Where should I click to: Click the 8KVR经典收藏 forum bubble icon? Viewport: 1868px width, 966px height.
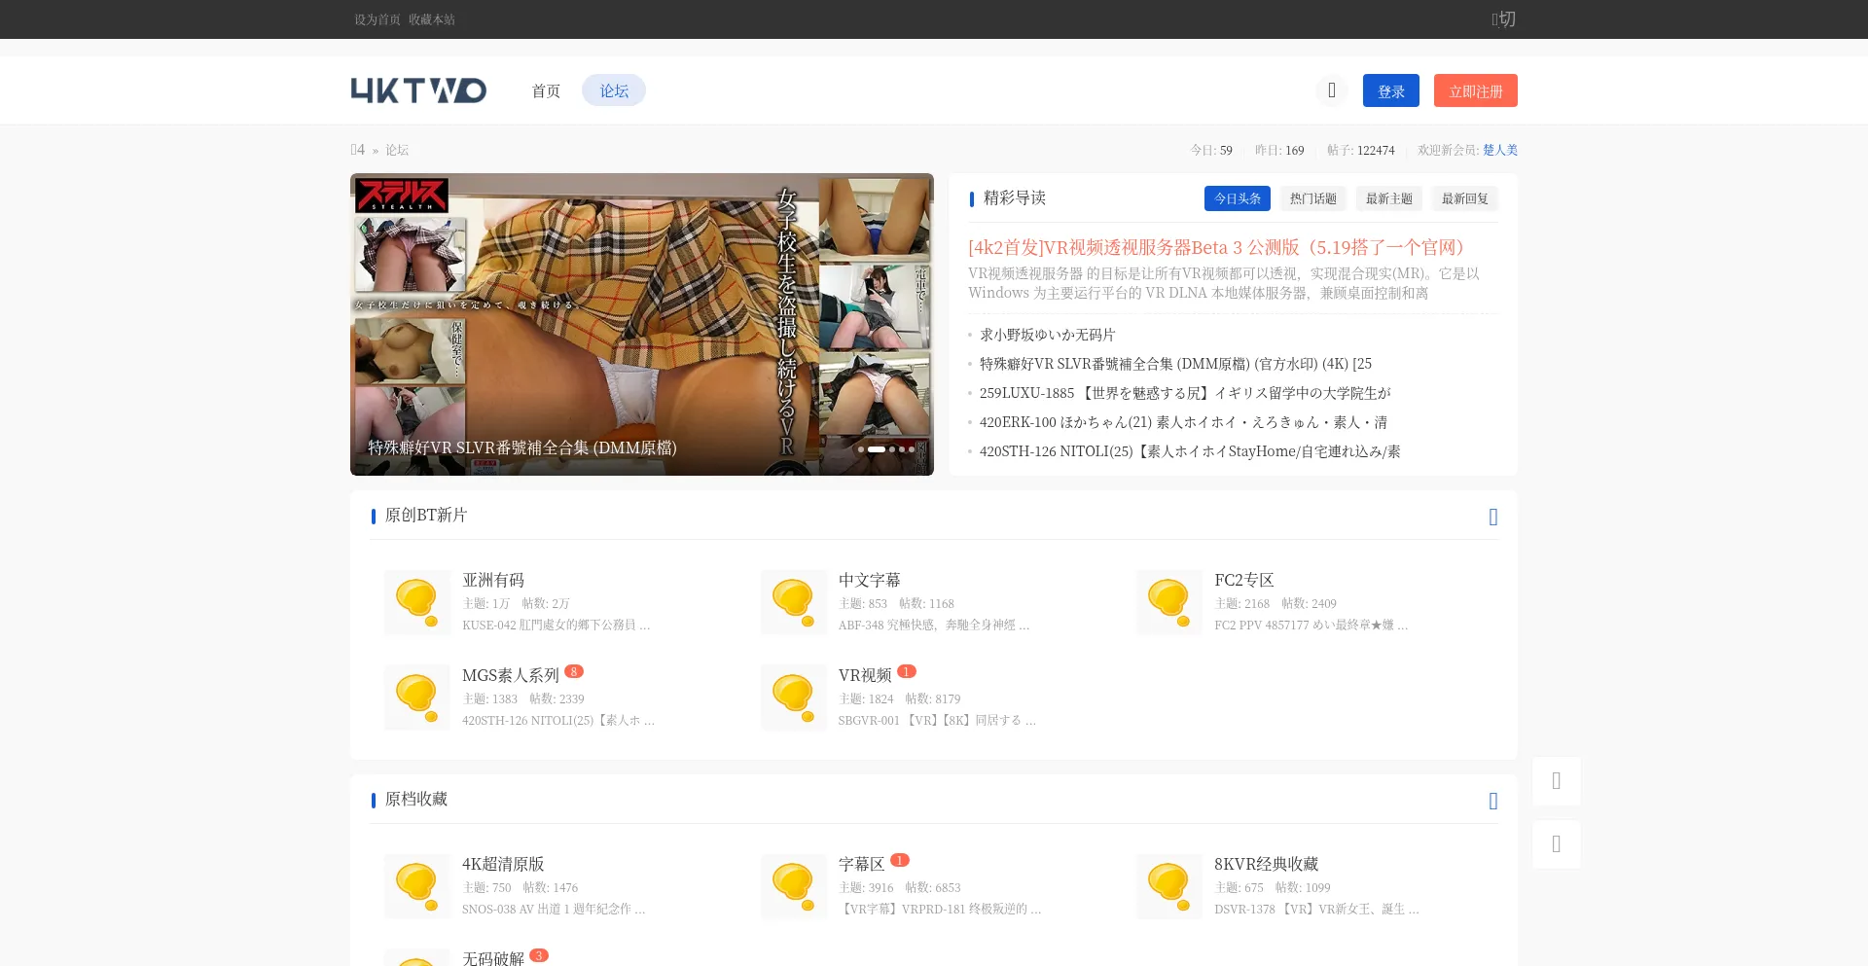(1169, 886)
